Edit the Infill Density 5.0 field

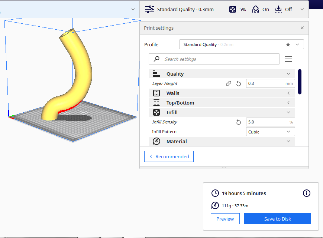(271, 122)
